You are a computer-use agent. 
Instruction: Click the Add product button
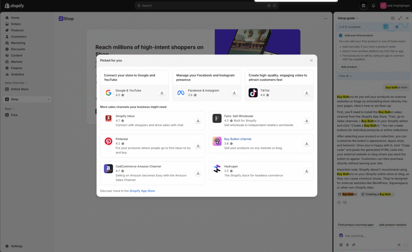pos(349,67)
